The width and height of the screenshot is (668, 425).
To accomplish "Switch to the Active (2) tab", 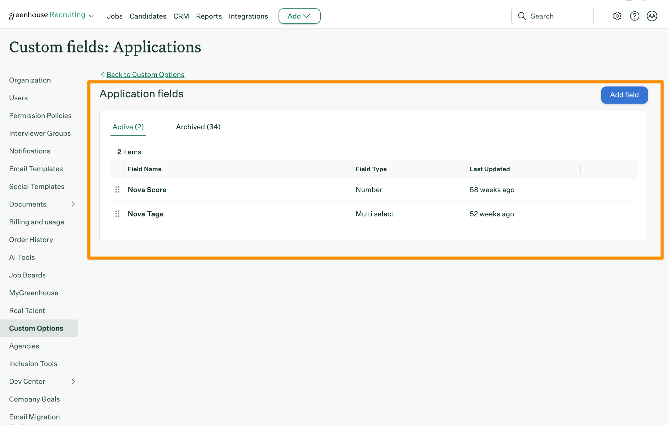I will [128, 127].
